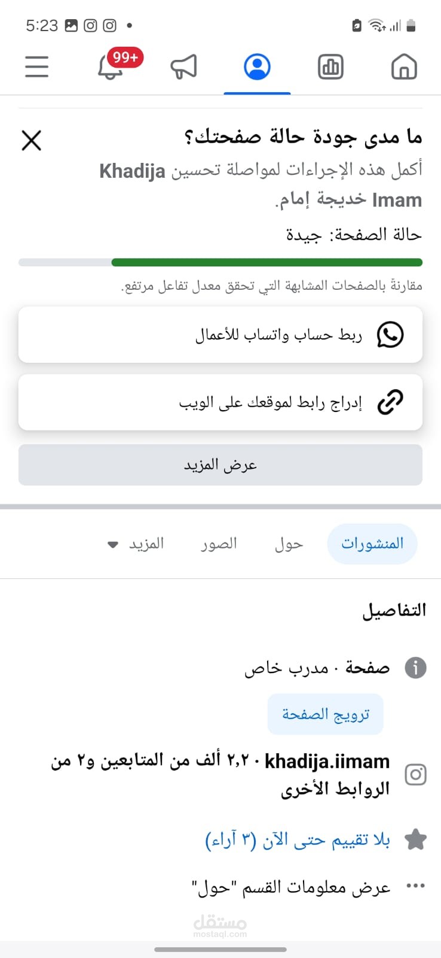The width and height of the screenshot is (441, 958).
Task: Switch to the الصور tab
Action: pos(219,544)
